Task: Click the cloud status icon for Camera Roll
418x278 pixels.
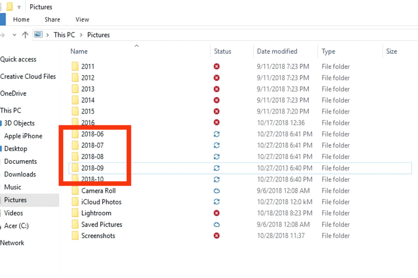Action: point(217,190)
